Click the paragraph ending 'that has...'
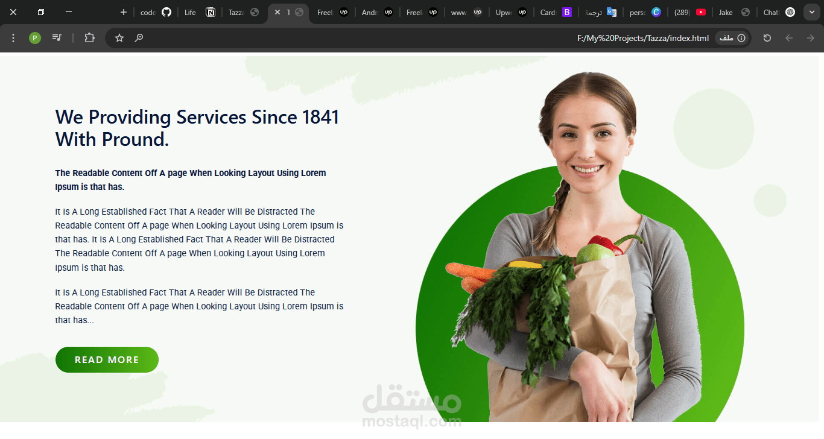The height and width of the screenshot is (439, 824). coord(199,306)
